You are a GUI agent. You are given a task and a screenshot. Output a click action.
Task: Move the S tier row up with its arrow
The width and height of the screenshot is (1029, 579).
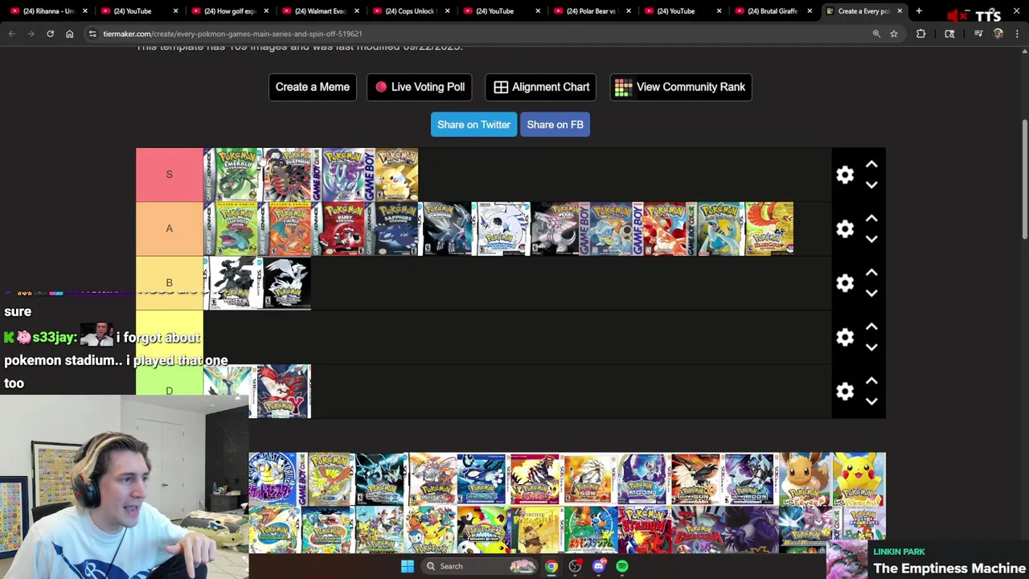(871, 164)
